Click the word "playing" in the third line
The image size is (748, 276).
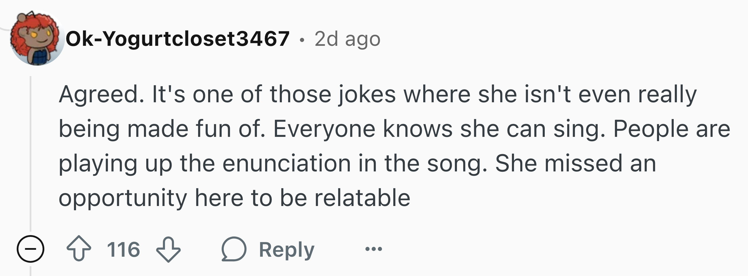point(98,164)
